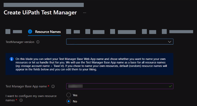This screenshot has width=197, height=106.
Task: Click the 'Test Manager Base App name' label
Action: pos(26,86)
